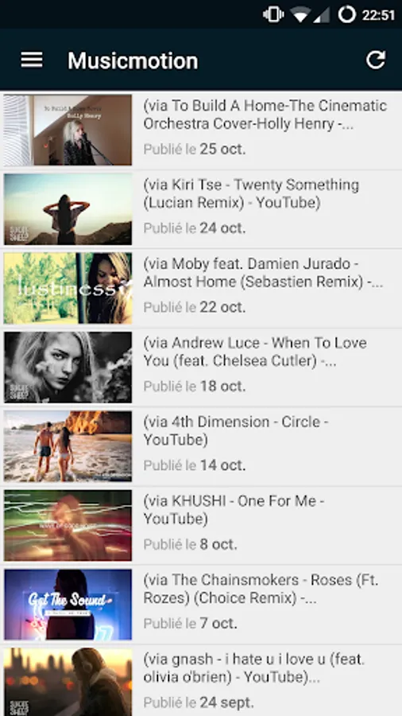
Task: Select Moby feat. Damien Jurado title
Action: pos(263,273)
